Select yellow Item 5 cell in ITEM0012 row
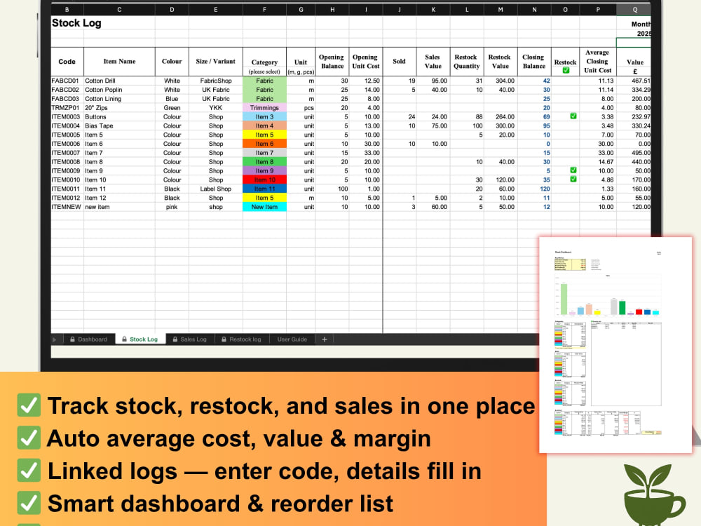The height and width of the screenshot is (526, 701). click(x=264, y=198)
